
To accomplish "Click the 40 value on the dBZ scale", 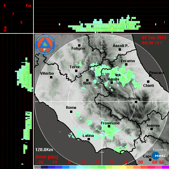I will pos(126,162).
